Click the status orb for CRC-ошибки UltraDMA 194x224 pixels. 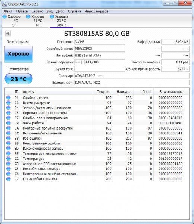pyautogui.click(x=9, y=179)
